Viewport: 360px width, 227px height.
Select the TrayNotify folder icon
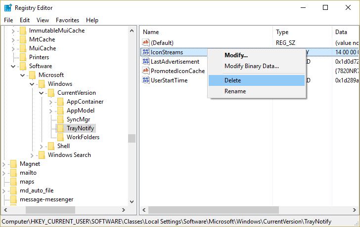61,128
